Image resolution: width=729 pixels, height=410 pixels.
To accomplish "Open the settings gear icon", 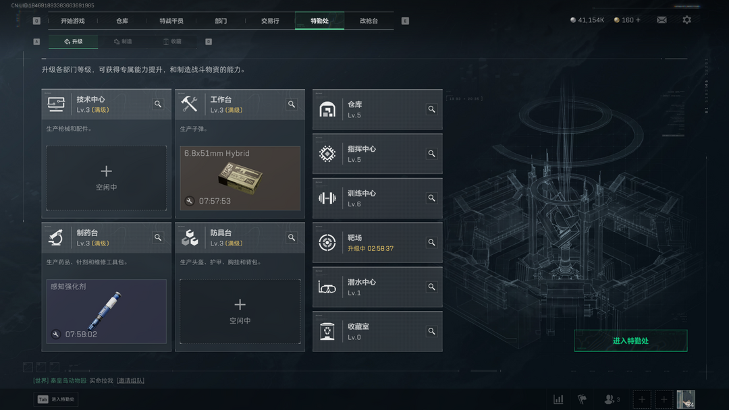I will click(686, 20).
